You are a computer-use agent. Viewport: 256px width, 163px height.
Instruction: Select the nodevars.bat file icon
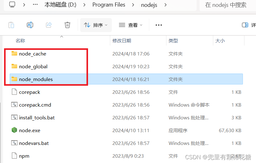pyautogui.click(x=14, y=143)
